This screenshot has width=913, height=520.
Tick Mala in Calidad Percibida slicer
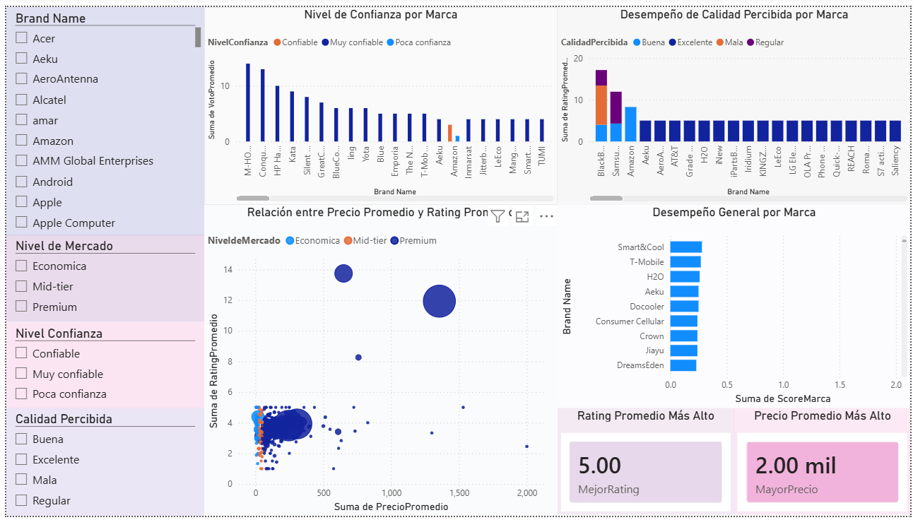coord(21,480)
